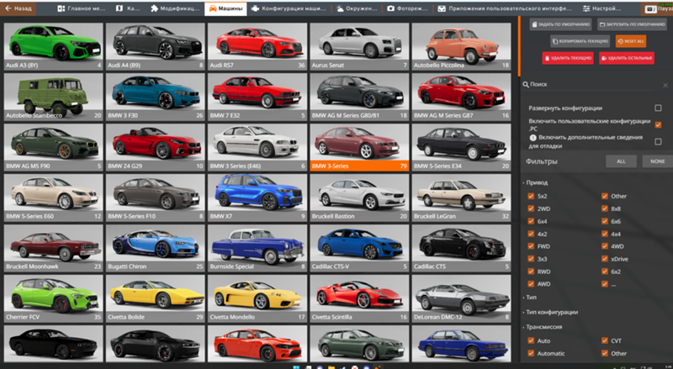This screenshot has height=369, width=673.
Task: Enable the Развернуть конфигурации checkbox
Action: (x=658, y=108)
